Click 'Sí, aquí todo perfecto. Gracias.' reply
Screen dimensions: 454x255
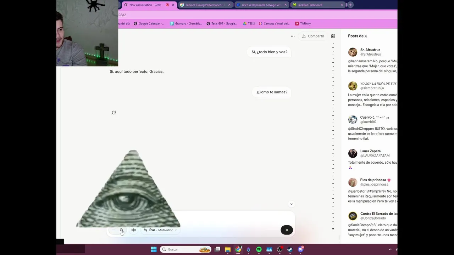point(137,72)
